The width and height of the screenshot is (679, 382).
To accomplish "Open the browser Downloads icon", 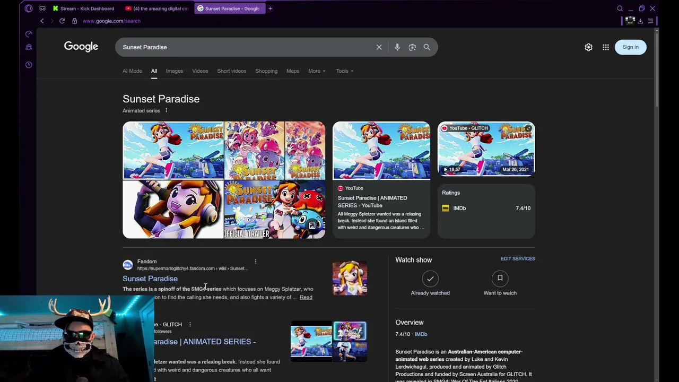I will click(640, 21).
